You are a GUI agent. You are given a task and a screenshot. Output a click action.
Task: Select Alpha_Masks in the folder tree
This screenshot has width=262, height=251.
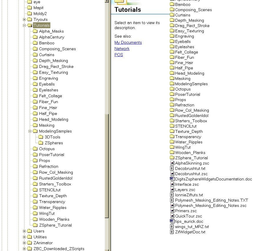coord(52,31)
